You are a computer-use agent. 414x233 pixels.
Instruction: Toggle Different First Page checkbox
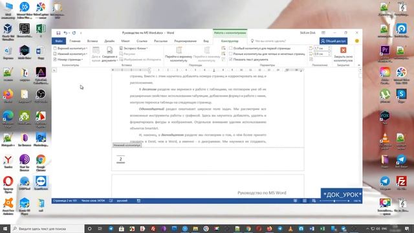point(231,49)
